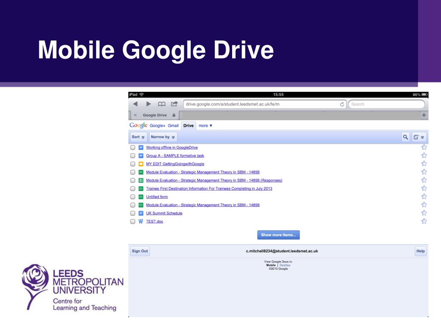This screenshot has width=441, height=331.
Task: Click the Word icon beside TEST.doc
Action: [141, 221]
